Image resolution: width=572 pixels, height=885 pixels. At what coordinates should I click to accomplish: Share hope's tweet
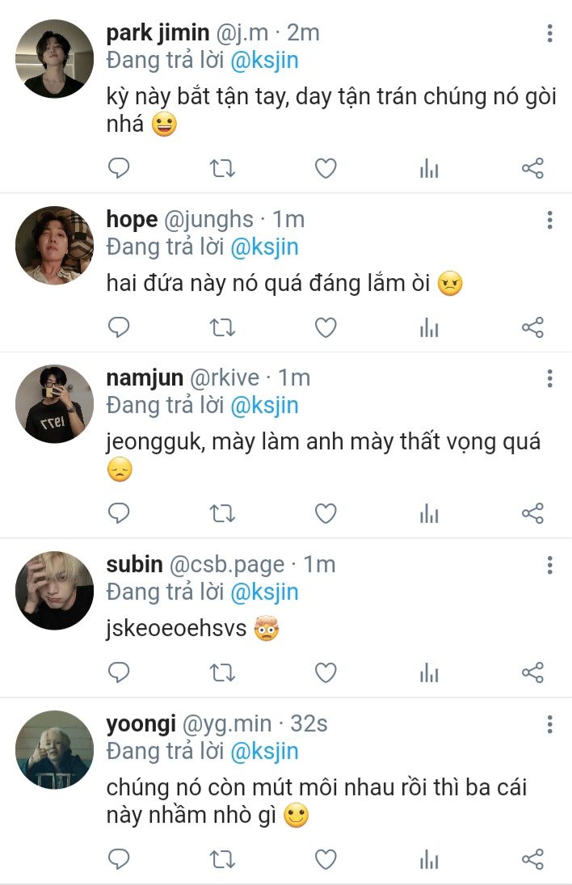coord(532,327)
